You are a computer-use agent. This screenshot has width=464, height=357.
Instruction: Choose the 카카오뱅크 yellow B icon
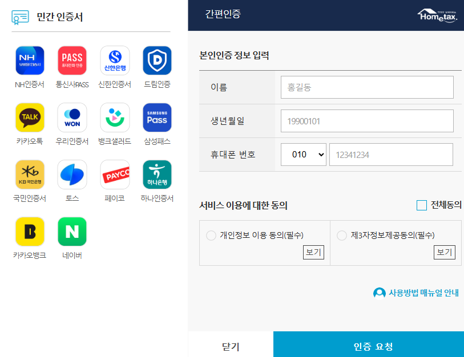coord(30,232)
